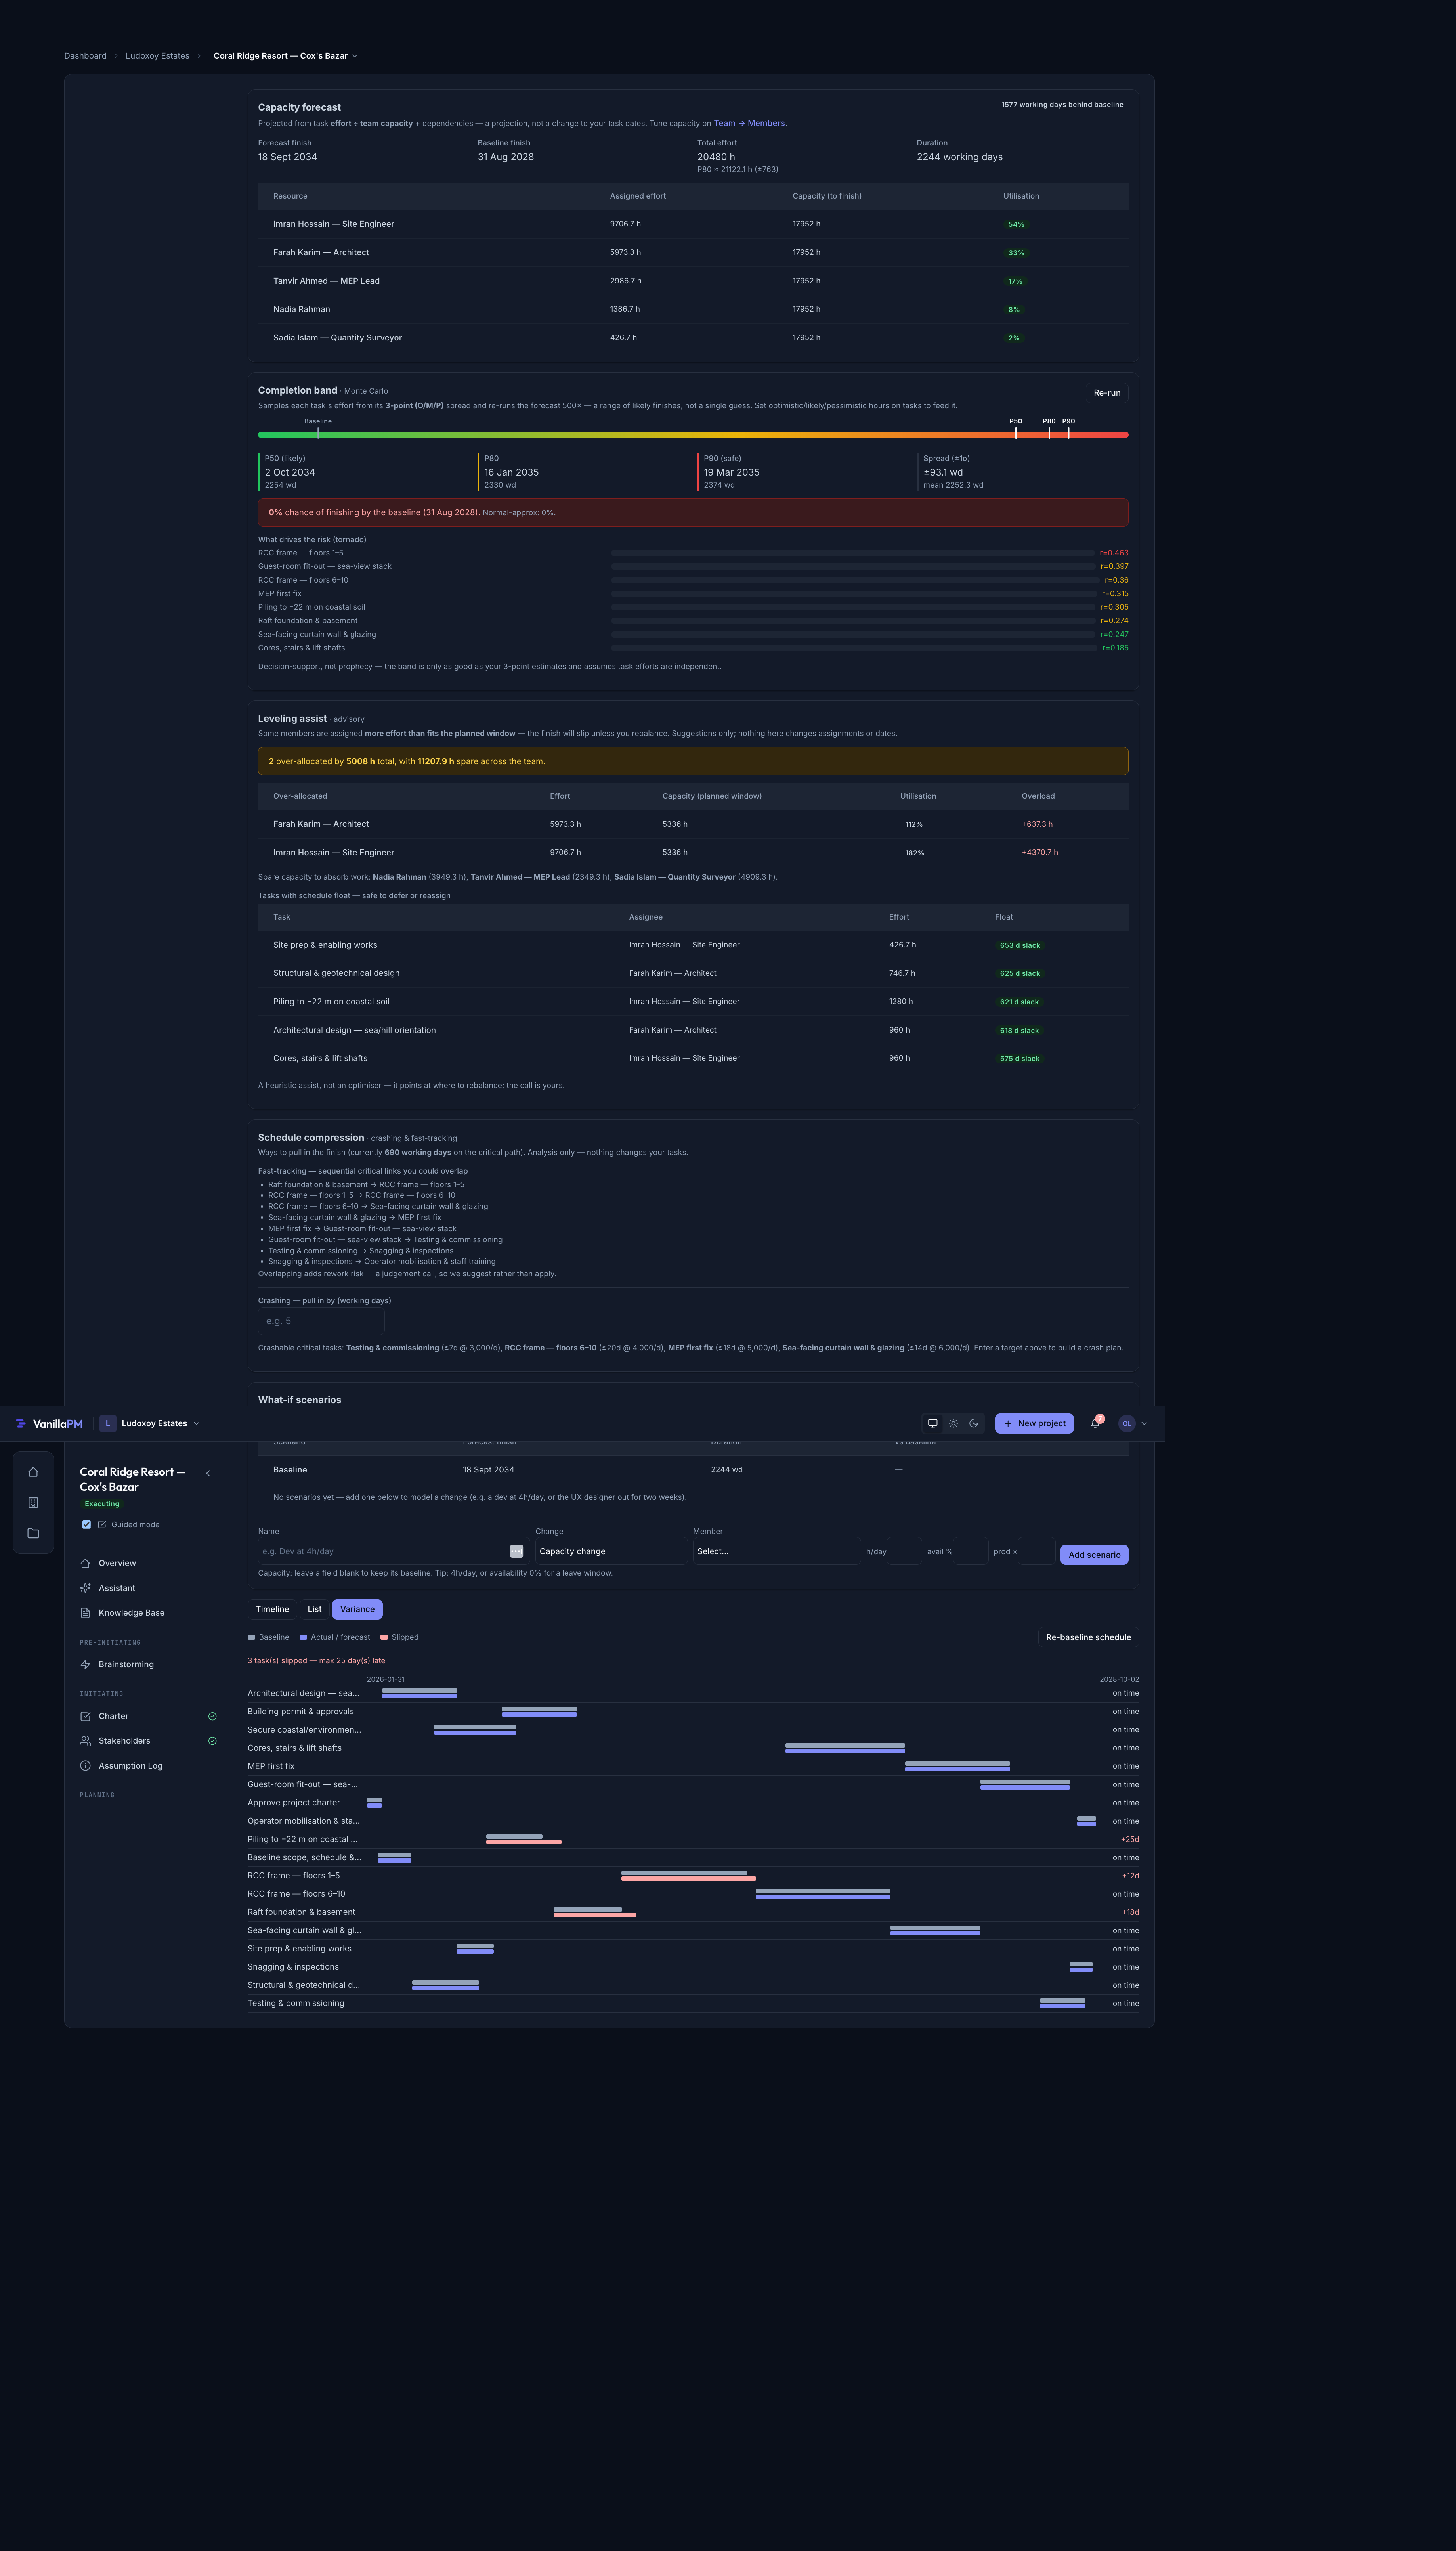Click the ellipsis icon in the Name field
This screenshot has height=2551, width=1456.
click(x=516, y=1551)
